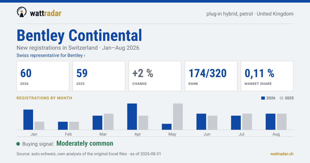This screenshot has height=163, width=310.
Task: Click the grey 2025 bar for April
Action: tap(143, 123)
